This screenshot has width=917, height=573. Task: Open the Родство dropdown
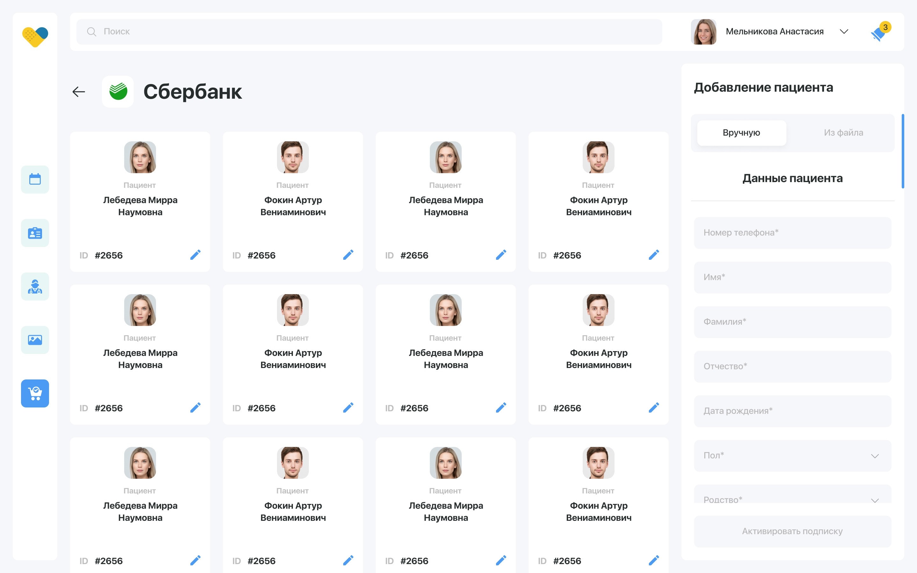793,494
